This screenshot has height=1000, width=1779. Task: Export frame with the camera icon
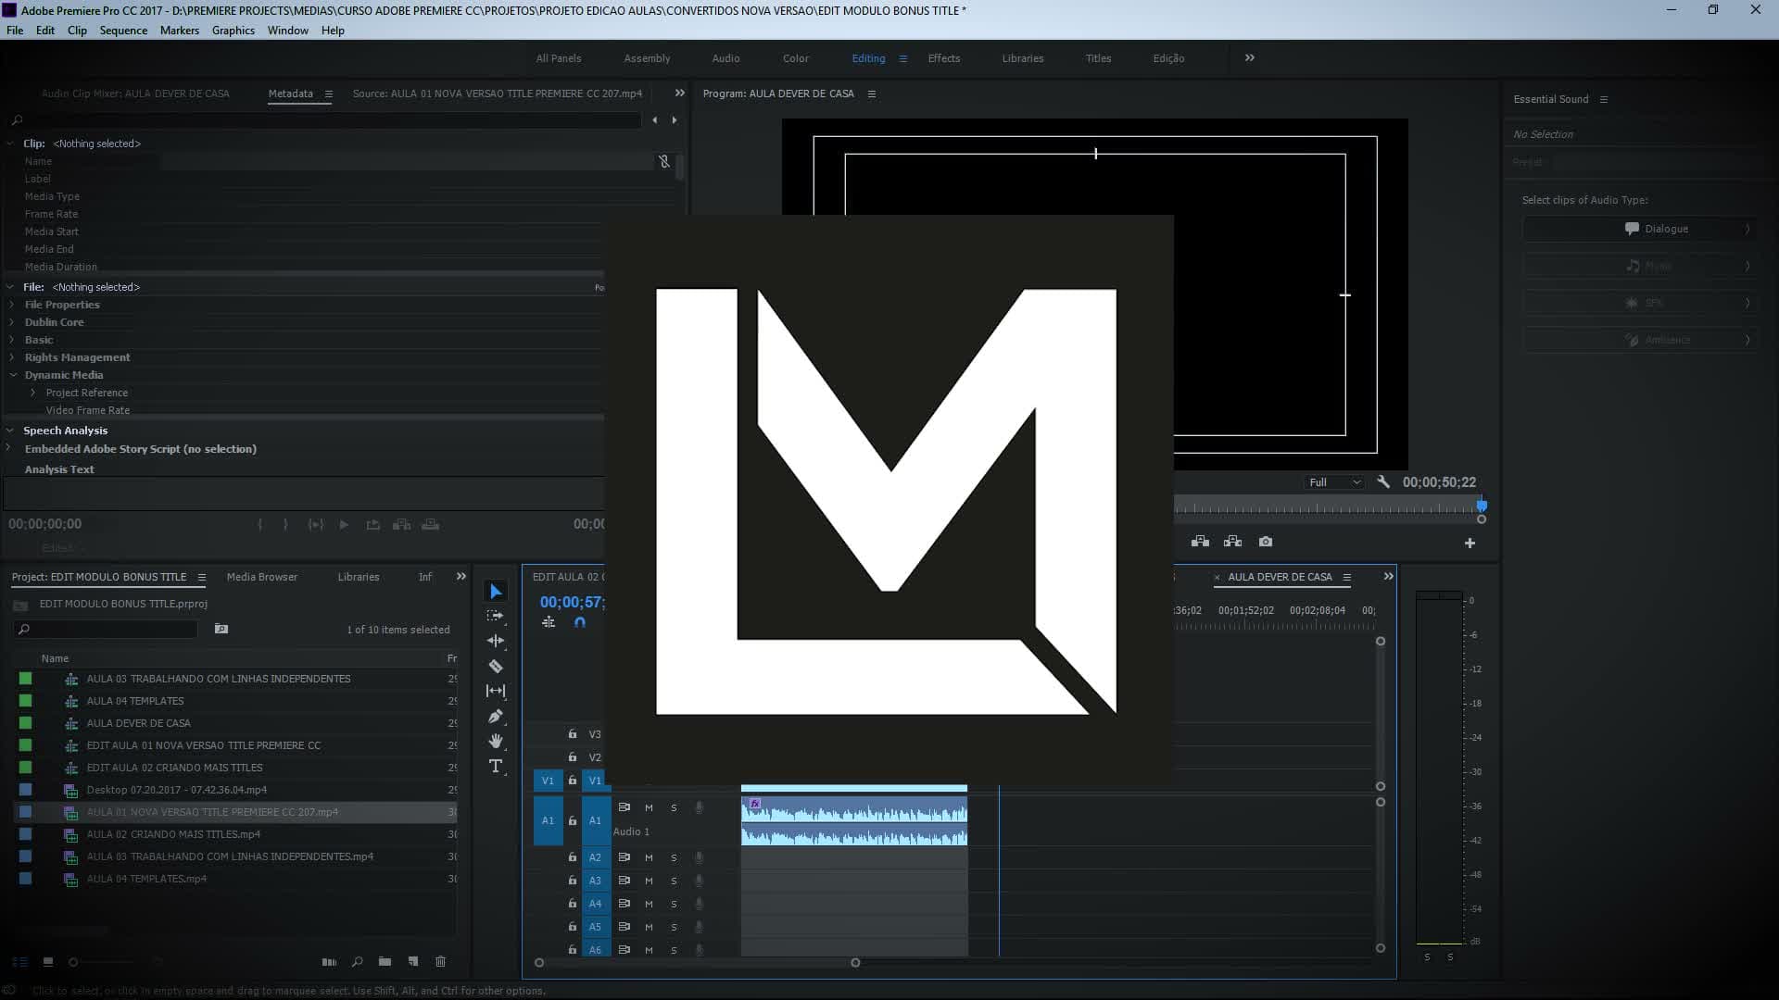(x=1266, y=542)
